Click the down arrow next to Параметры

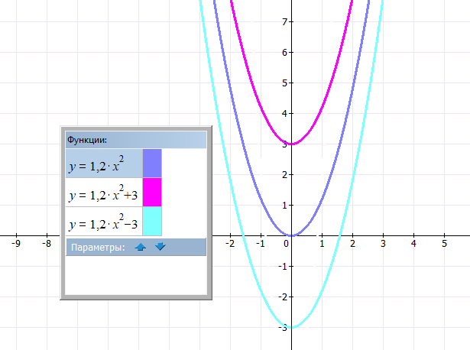tap(160, 247)
